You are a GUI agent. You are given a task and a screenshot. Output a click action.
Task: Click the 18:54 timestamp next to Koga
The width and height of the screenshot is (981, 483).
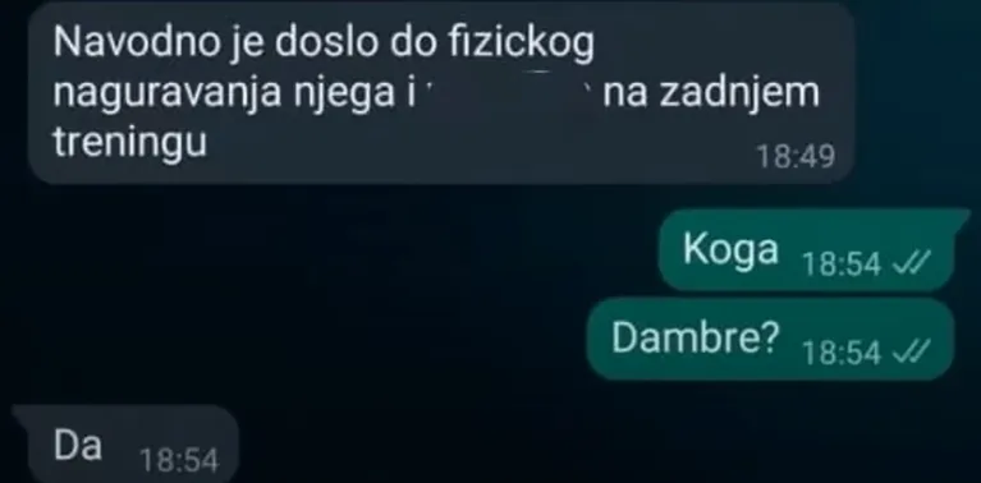(842, 264)
